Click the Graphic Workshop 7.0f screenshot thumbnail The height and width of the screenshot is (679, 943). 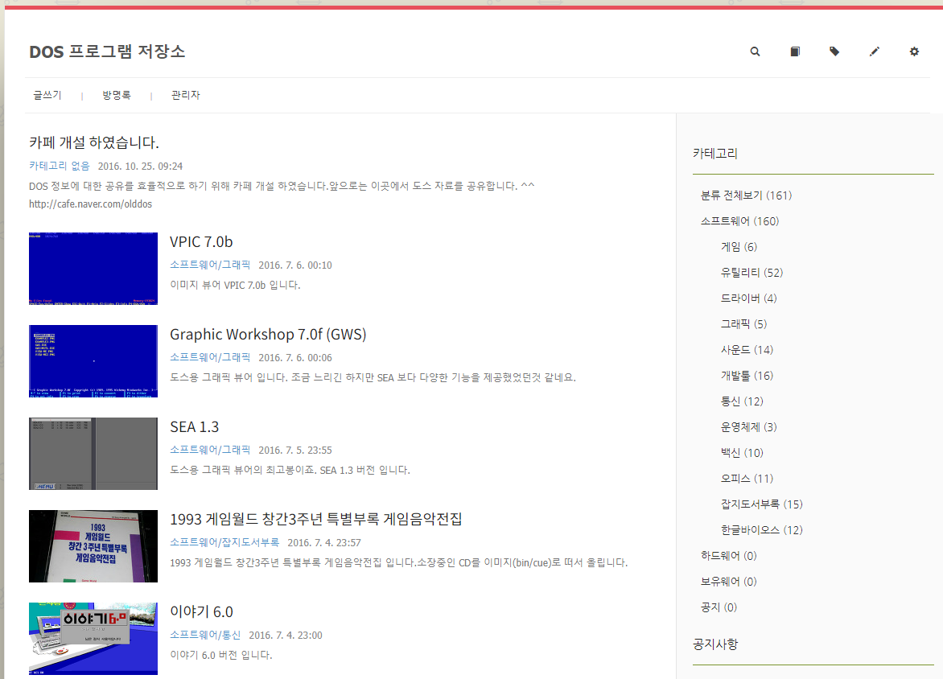(93, 361)
